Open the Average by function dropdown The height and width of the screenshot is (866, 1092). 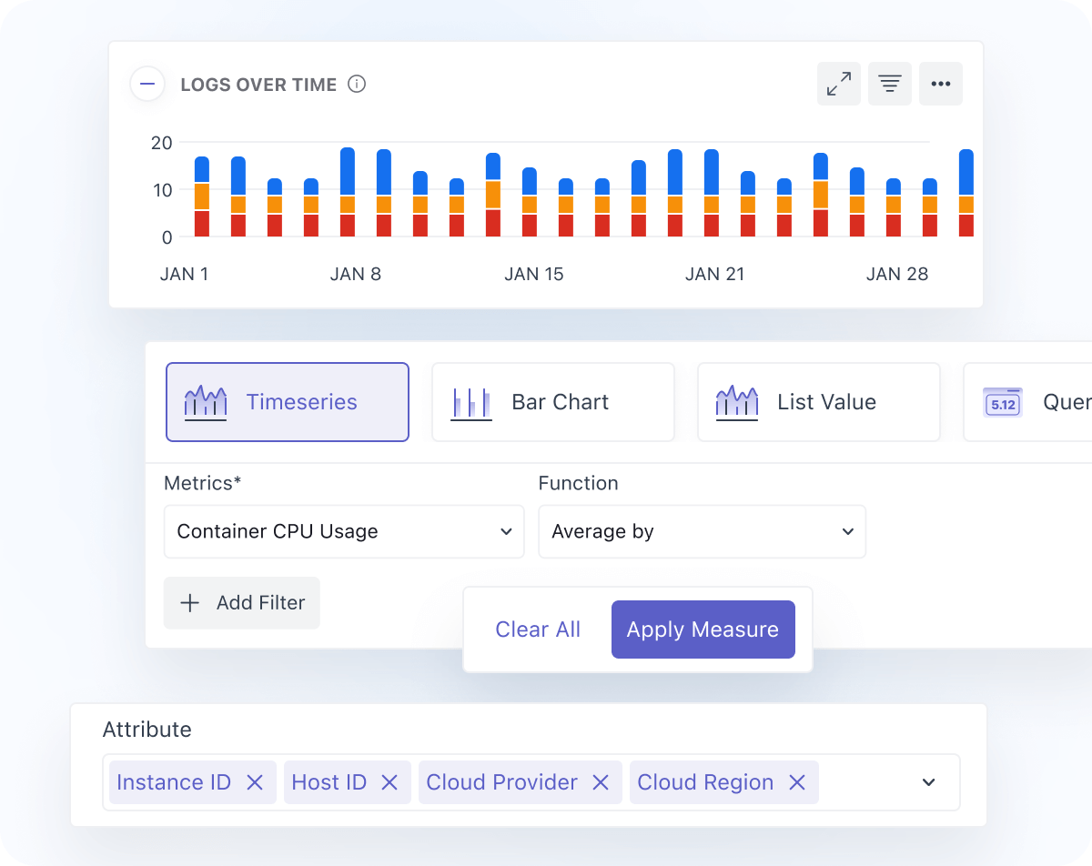point(703,531)
